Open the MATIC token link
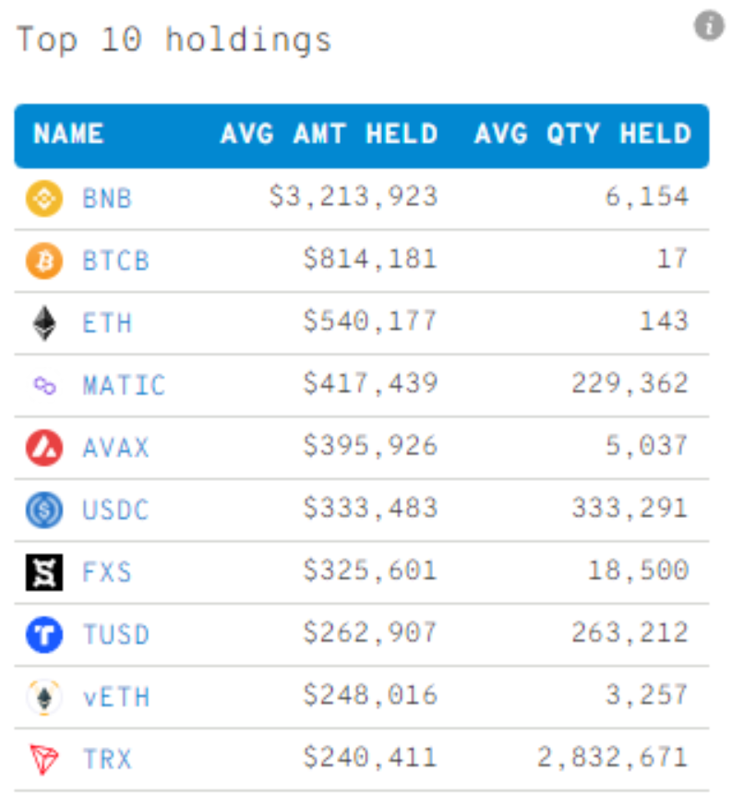The width and height of the screenshot is (732, 807). [x=124, y=385]
